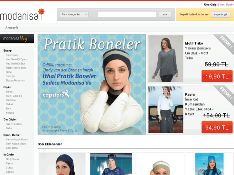Click the ara search button
This screenshot has width=234, height=175.
point(165,14)
